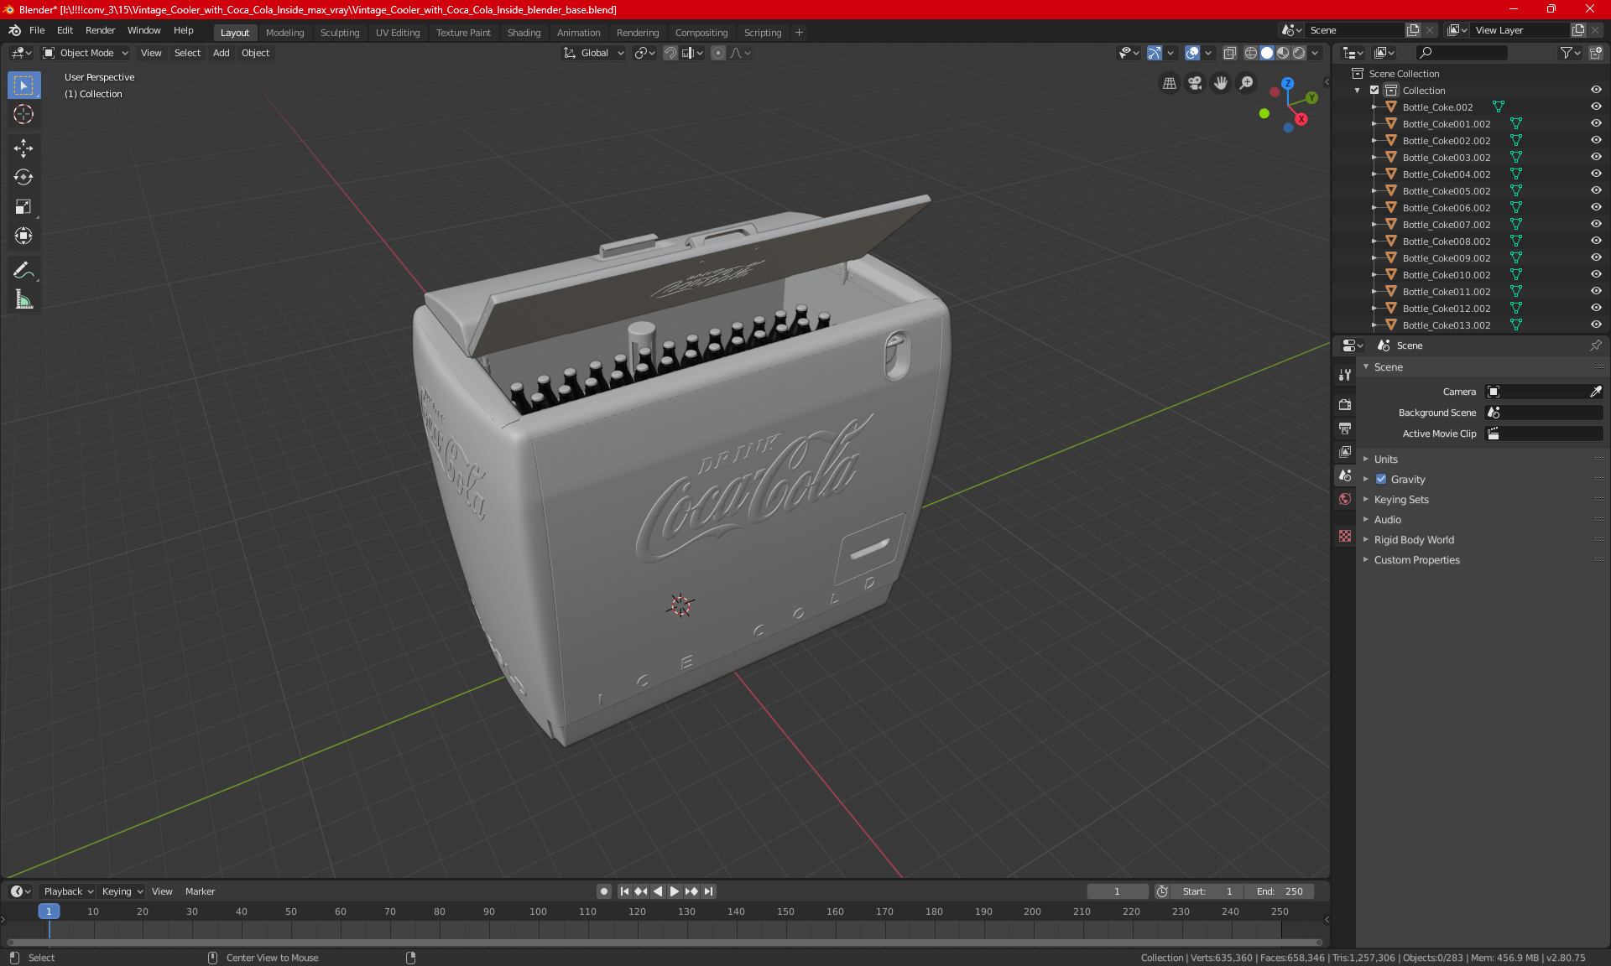1611x966 pixels.
Task: Toggle Collection exclude checkbox in outliner
Action: 1374,90
